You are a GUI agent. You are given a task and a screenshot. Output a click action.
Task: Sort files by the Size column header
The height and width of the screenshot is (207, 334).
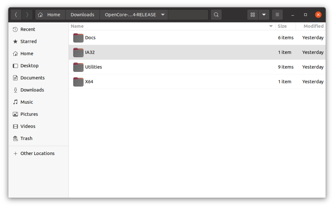(x=286, y=26)
